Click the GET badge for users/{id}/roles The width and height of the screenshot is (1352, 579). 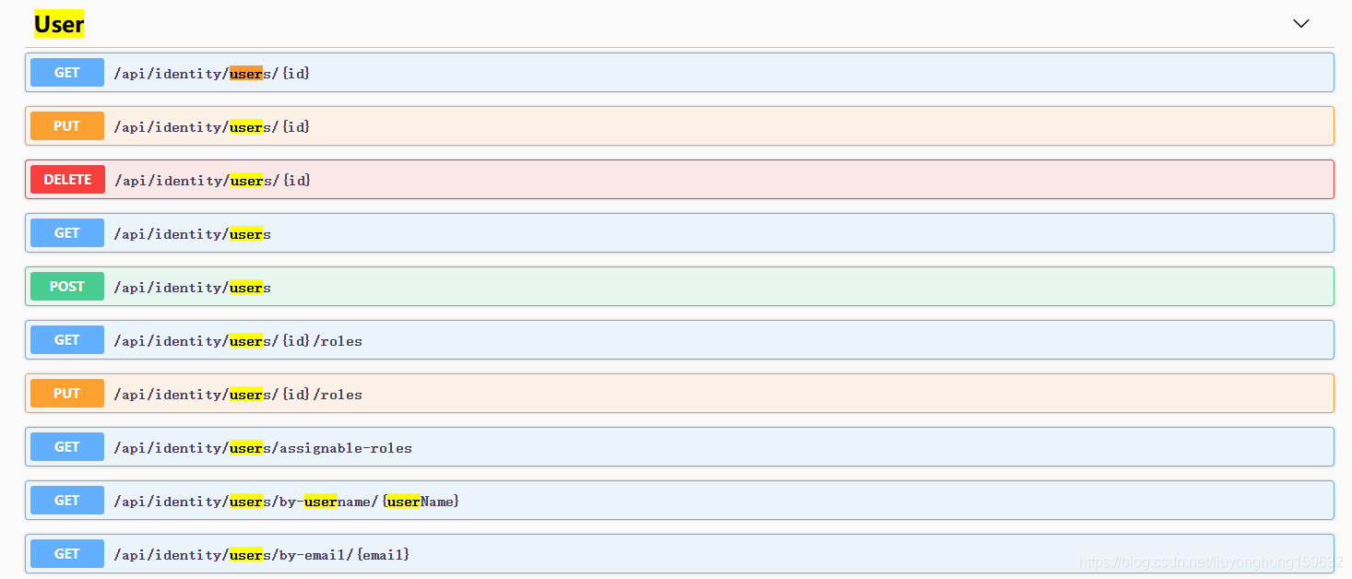tap(67, 340)
